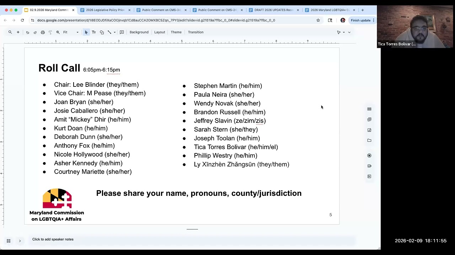The height and width of the screenshot is (255, 455).
Task: Open the folder icon in side panel
Action: (369, 140)
